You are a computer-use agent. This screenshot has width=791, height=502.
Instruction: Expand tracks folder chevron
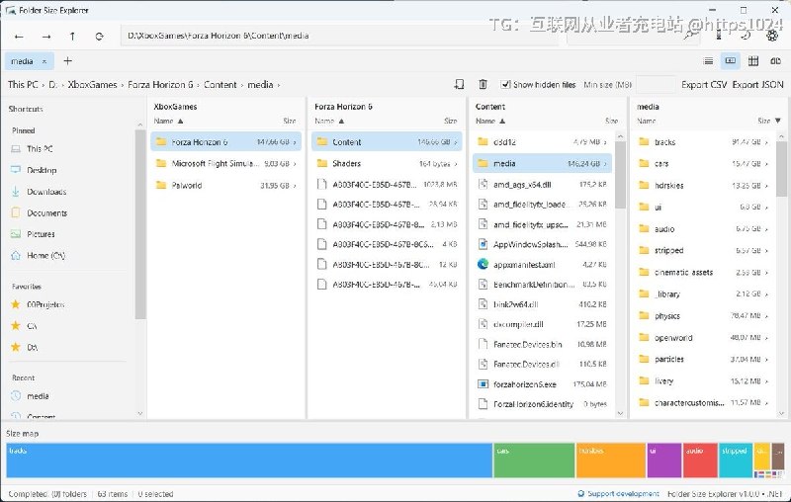pos(766,142)
